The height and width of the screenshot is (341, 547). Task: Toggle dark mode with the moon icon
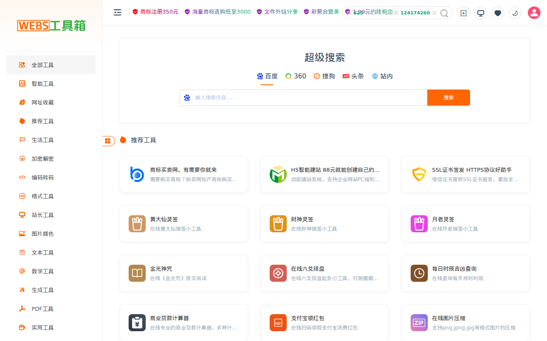[x=515, y=13]
